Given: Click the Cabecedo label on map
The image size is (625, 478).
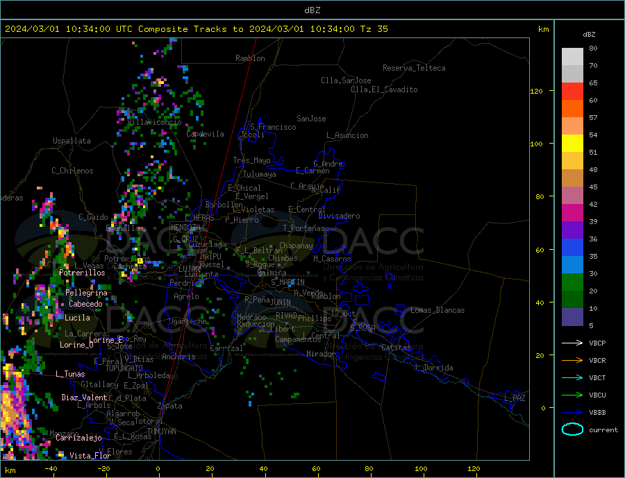Looking at the screenshot, I should click(85, 304).
